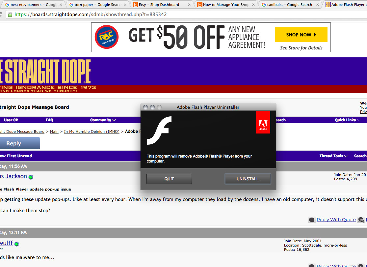Open the FAQ navigation link
Screen dimensions: 367x267
49,120
